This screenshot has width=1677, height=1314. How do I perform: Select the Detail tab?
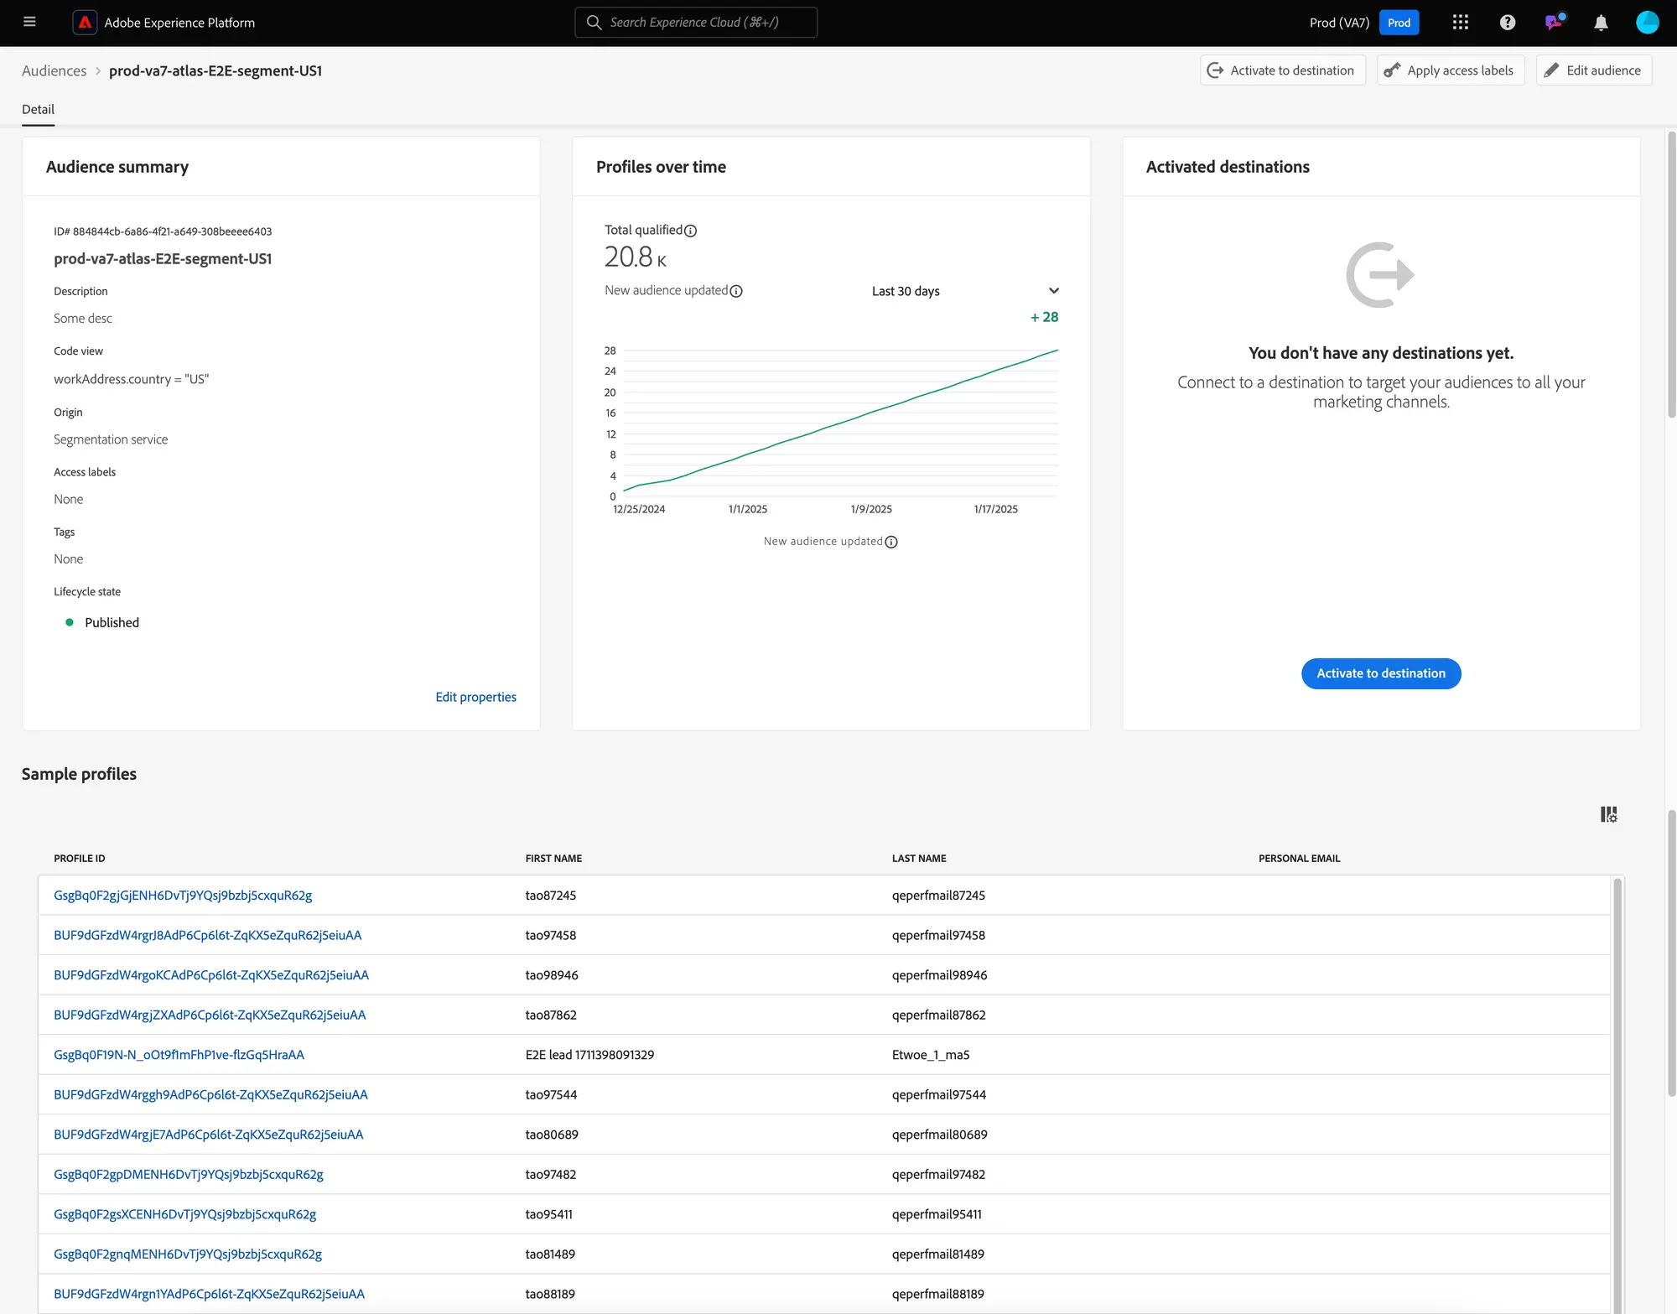coord(38,109)
